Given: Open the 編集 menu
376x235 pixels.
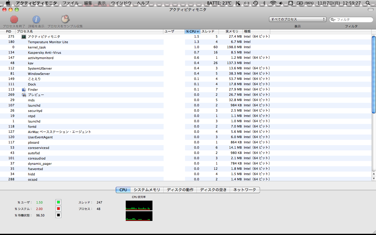Looking at the screenshot, I should pos(88,3).
